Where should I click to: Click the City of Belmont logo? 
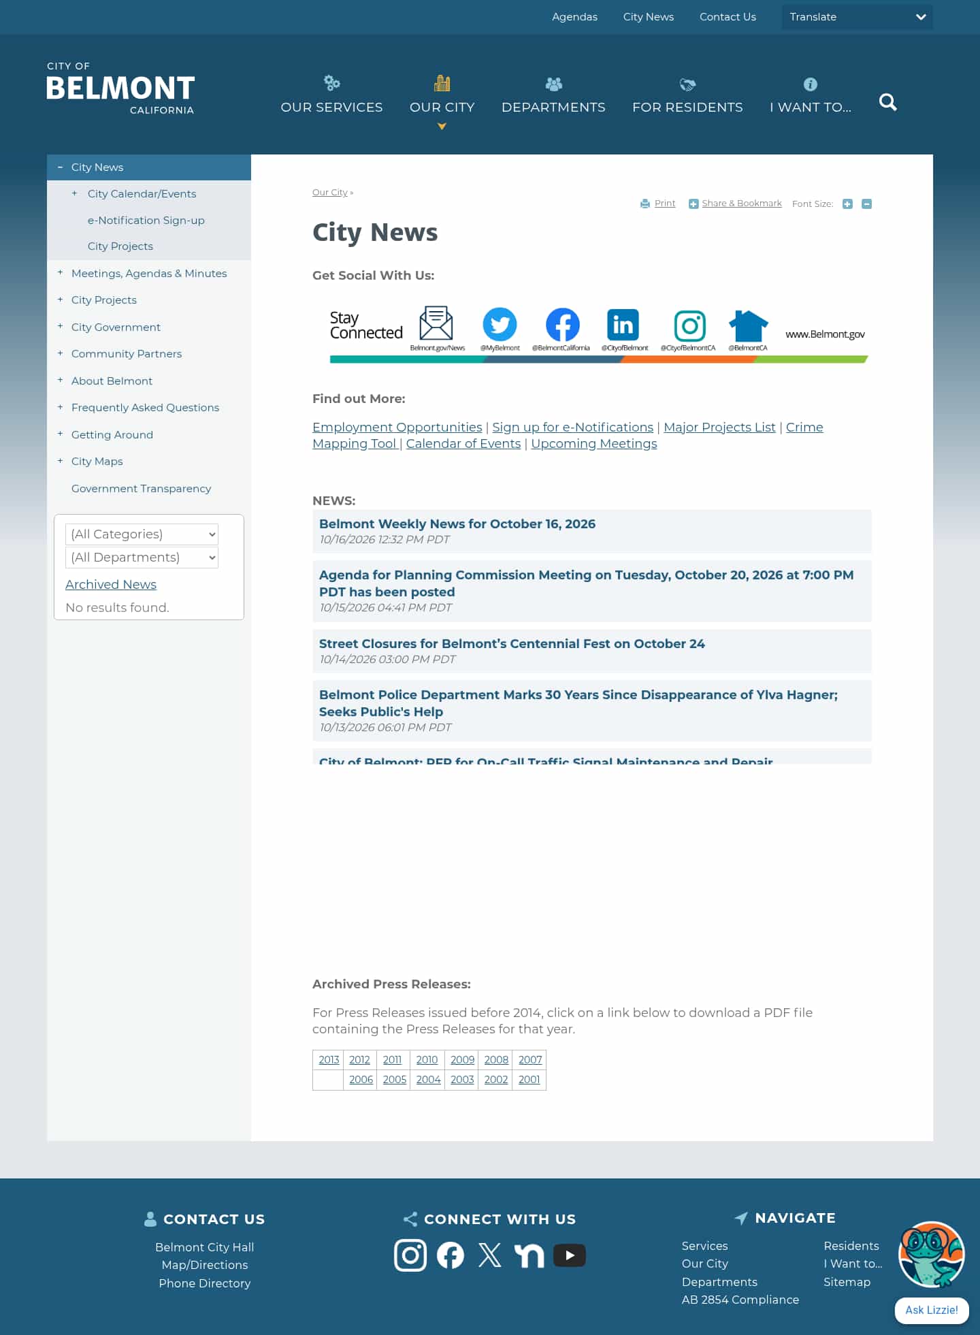[120, 89]
